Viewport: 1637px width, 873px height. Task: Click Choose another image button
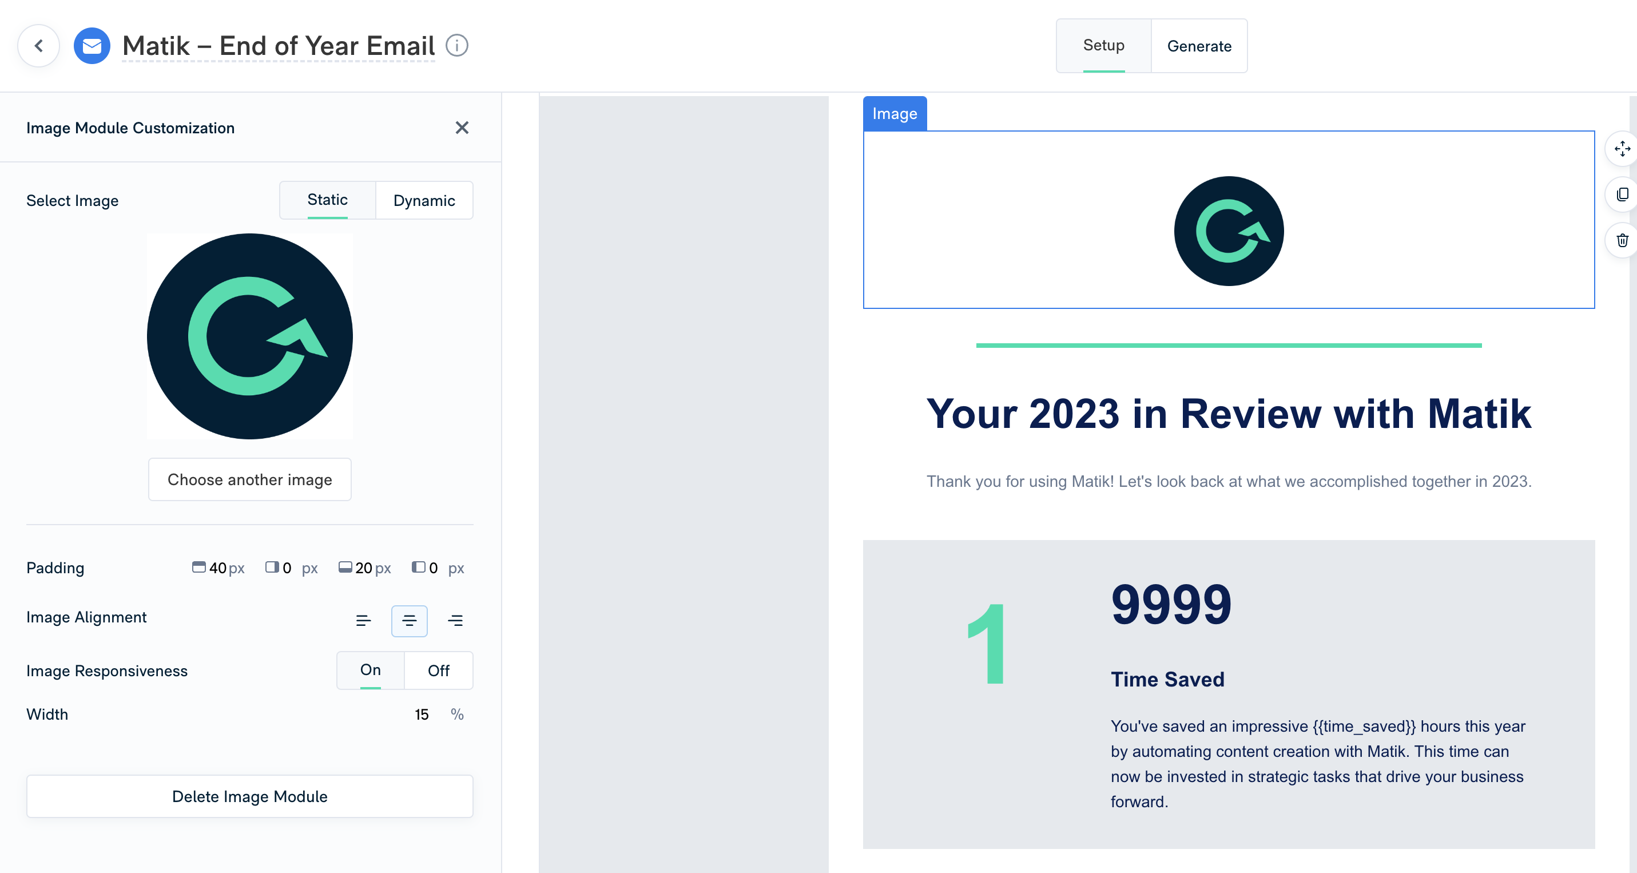tap(250, 480)
